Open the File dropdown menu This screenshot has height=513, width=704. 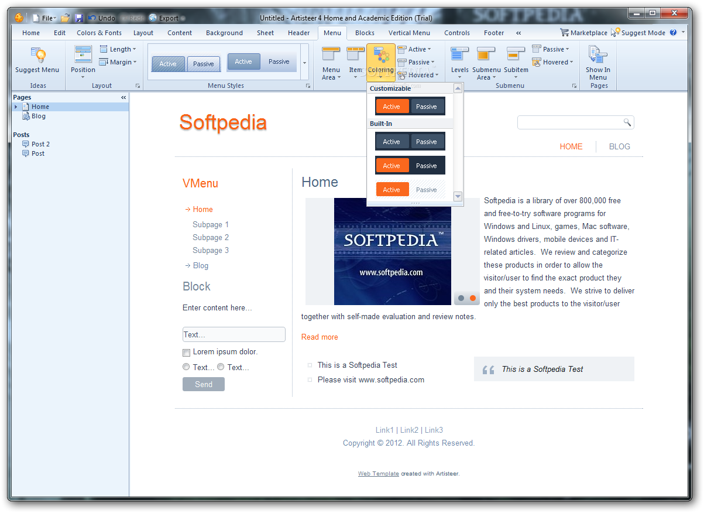click(44, 18)
